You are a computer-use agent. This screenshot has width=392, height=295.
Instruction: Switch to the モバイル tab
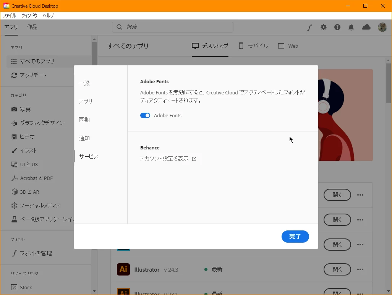click(253, 46)
